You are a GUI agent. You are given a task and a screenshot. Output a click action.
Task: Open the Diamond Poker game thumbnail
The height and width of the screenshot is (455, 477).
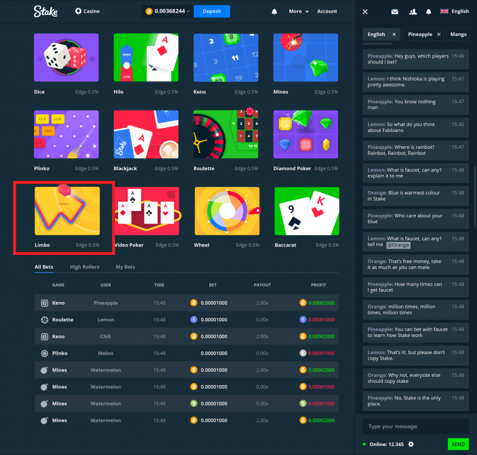(306, 134)
